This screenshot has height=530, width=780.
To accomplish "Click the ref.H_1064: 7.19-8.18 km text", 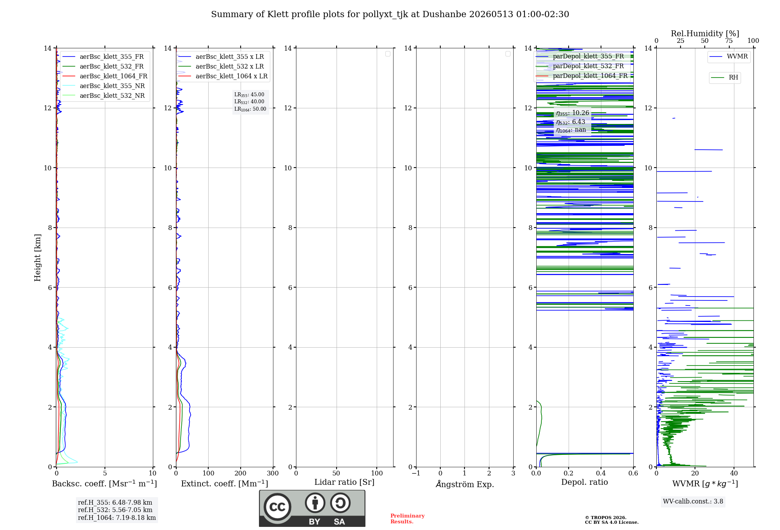I will coord(117,518).
